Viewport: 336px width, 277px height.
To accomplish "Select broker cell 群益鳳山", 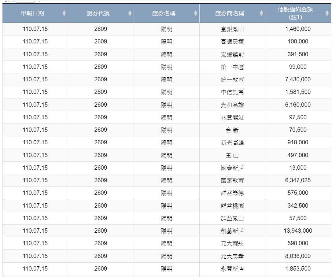I will (x=232, y=218).
